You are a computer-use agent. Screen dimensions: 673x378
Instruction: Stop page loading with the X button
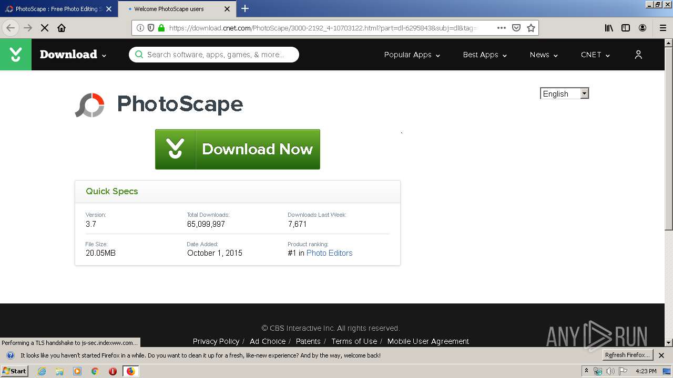click(45, 28)
